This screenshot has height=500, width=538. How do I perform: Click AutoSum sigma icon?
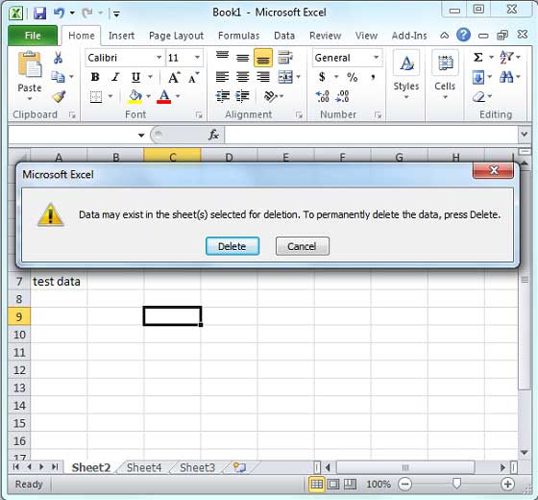click(x=478, y=57)
